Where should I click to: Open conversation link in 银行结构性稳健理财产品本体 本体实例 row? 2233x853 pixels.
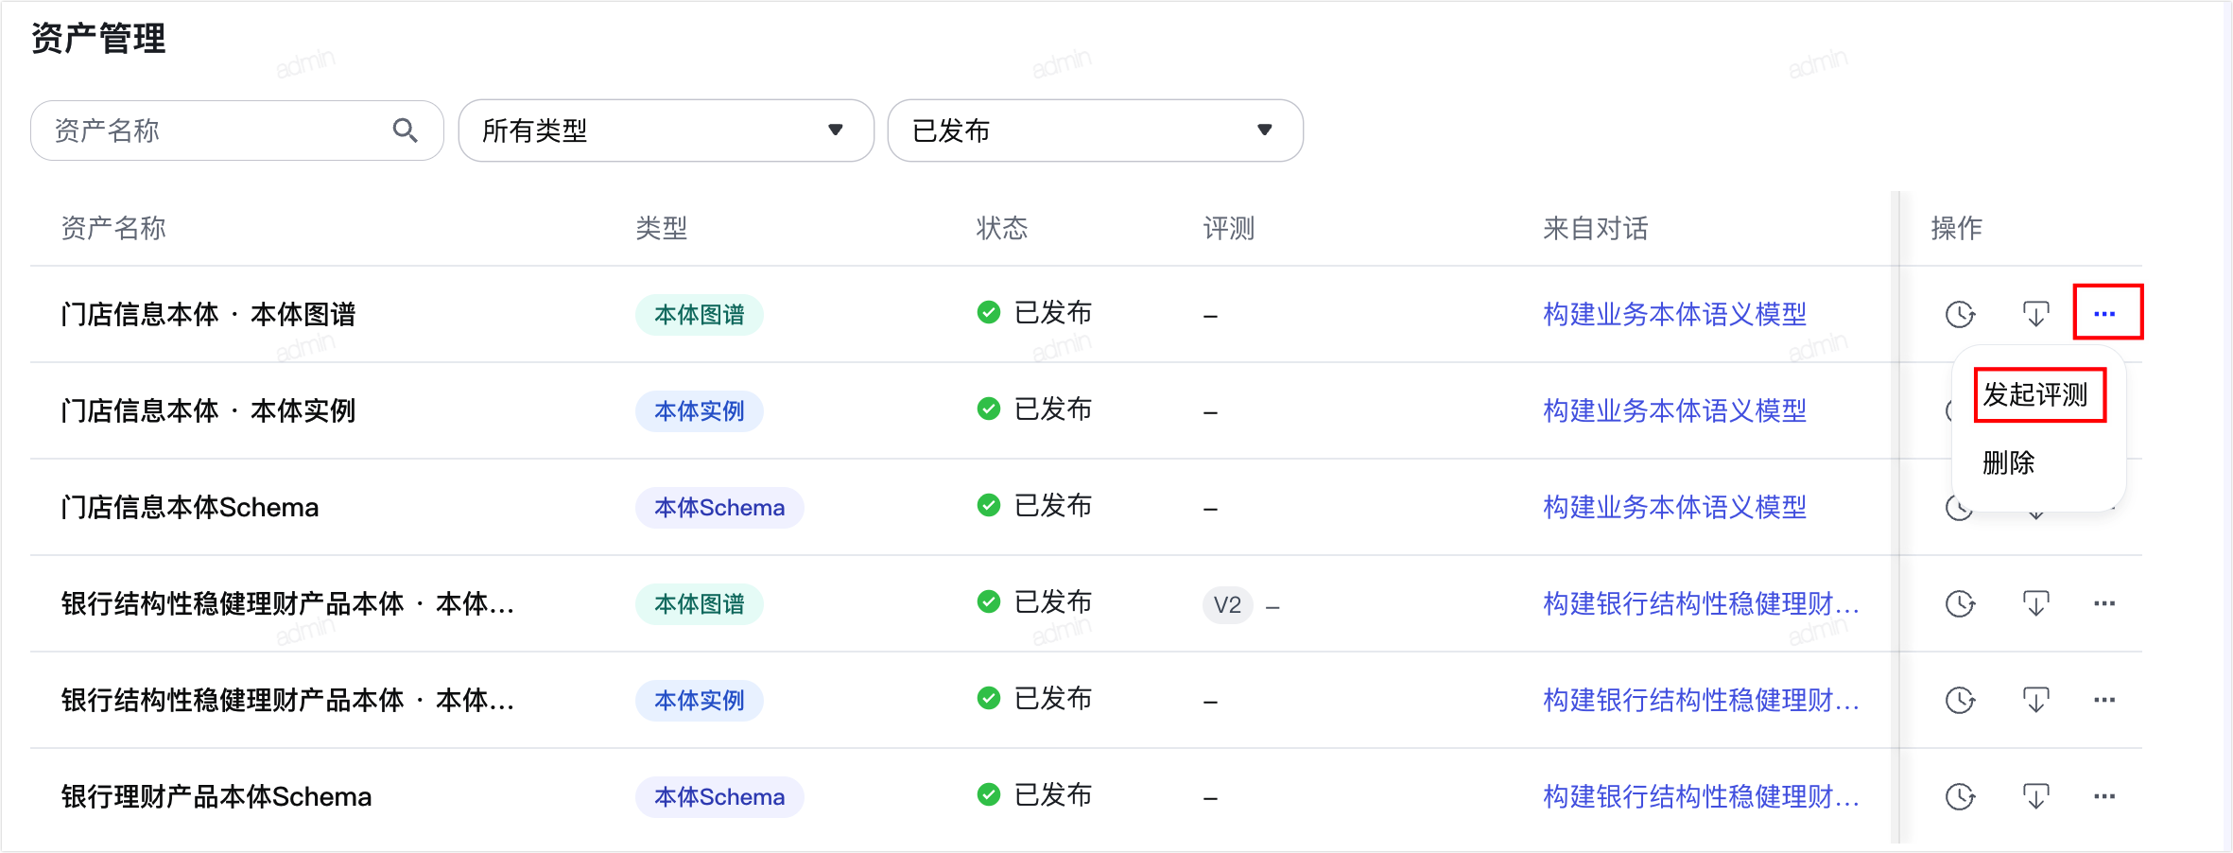1701,700
